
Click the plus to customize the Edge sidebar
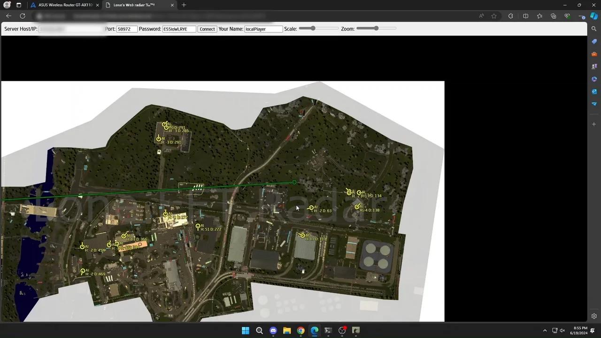594,124
